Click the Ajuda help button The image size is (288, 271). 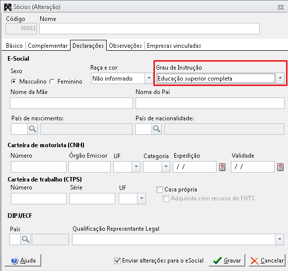tap(23, 261)
